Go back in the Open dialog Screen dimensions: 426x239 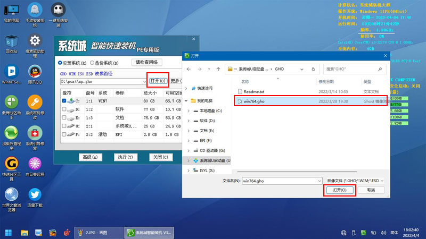point(189,69)
